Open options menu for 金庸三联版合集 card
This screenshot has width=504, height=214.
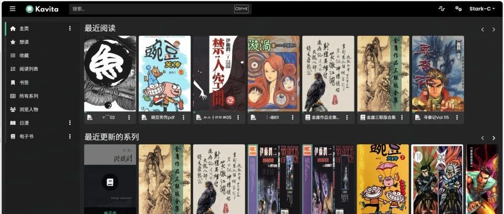[402, 117]
